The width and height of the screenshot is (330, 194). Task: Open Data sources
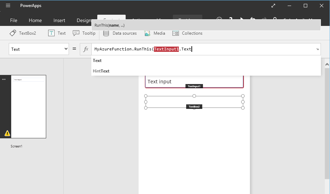tap(120, 33)
